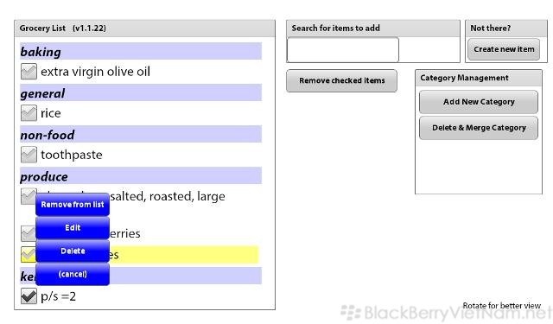Toggle the rice item checkbox
Viewport: 553px width, 324px height.
[29, 113]
